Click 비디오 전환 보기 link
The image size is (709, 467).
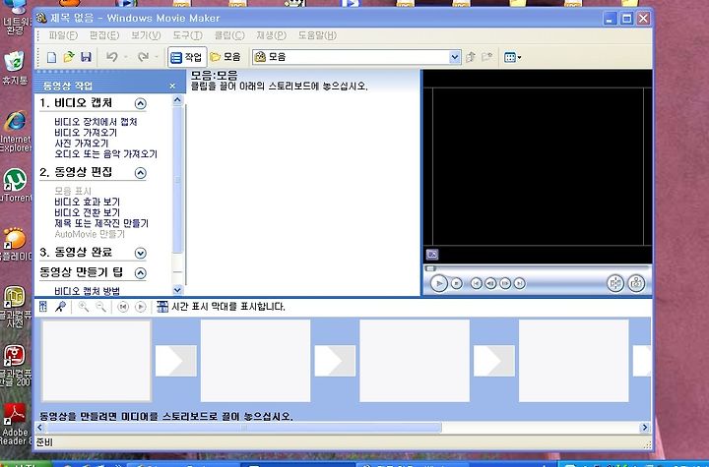pyautogui.click(x=88, y=212)
